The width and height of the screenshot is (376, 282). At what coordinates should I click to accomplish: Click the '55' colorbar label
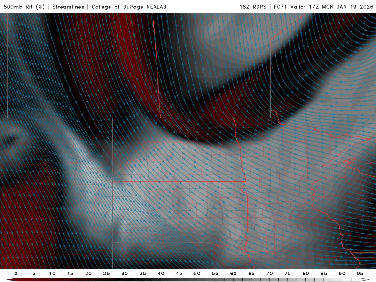pos(215,274)
